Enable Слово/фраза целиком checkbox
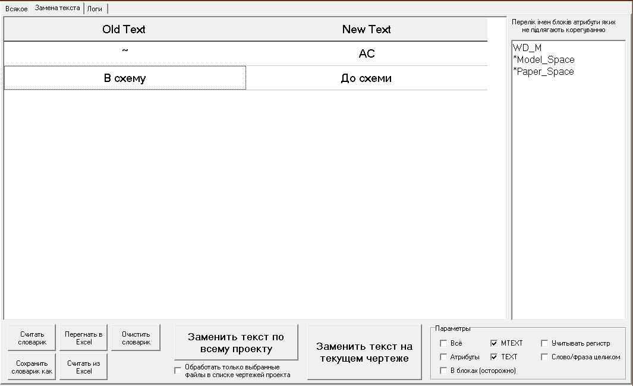This screenshot has height=386, width=633. pyautogui.click(x=544, y=357)
